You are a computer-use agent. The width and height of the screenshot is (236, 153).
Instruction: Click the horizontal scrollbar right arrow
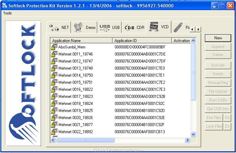pos(187,140)
